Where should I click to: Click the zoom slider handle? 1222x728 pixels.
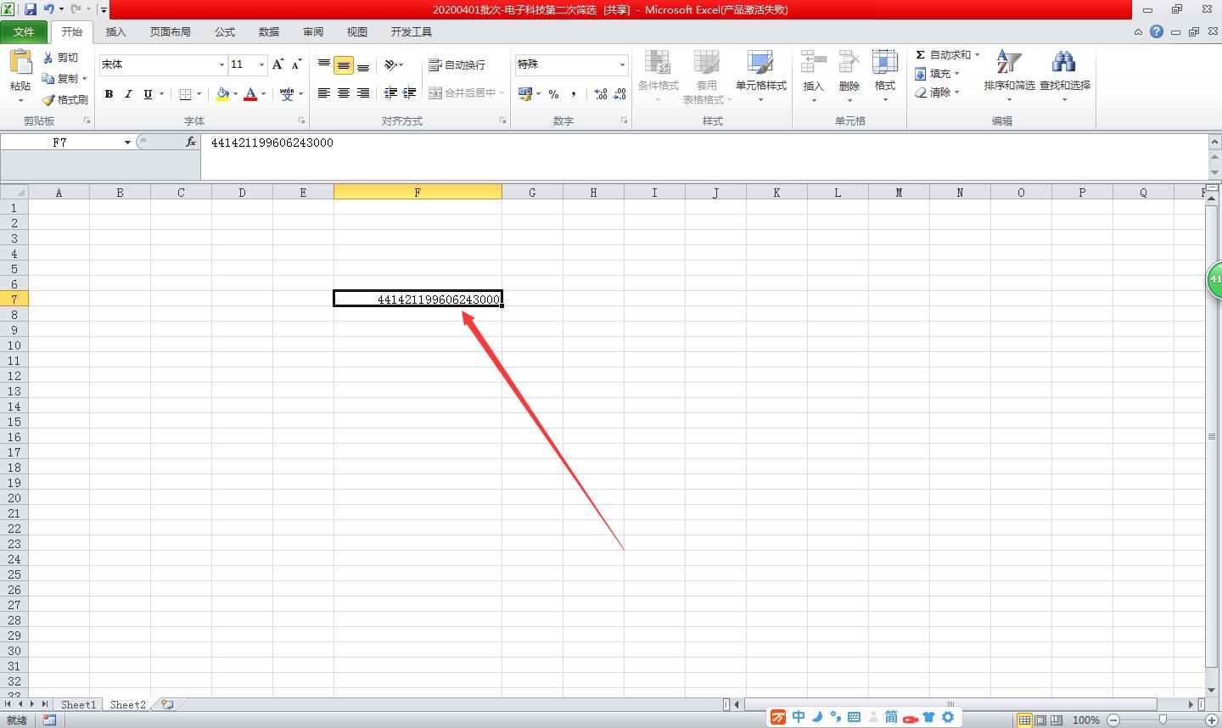pyautogui.click(x=1163, y=720)
